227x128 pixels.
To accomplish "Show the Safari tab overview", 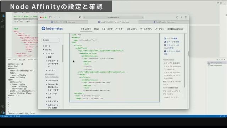I will point(186,17).
